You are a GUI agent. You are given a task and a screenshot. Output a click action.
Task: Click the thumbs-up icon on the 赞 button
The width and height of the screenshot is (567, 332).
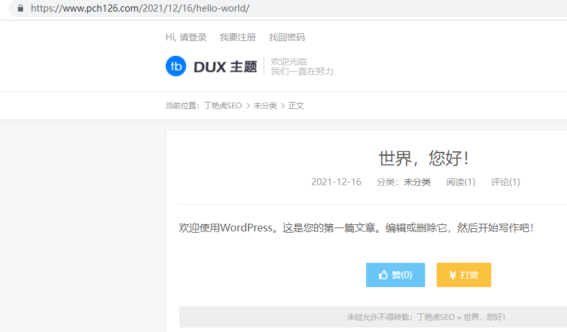383,275
